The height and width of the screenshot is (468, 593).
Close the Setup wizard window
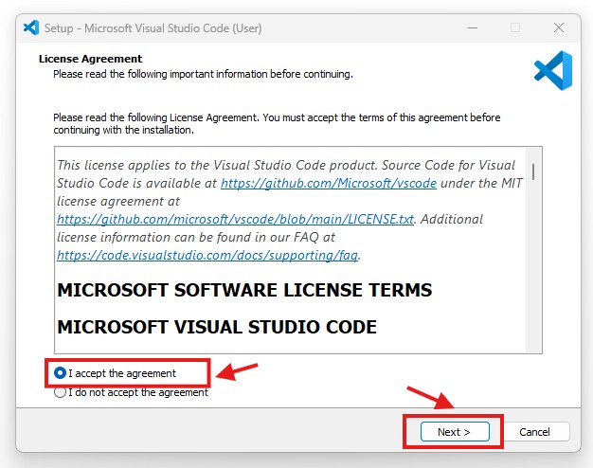558,27
